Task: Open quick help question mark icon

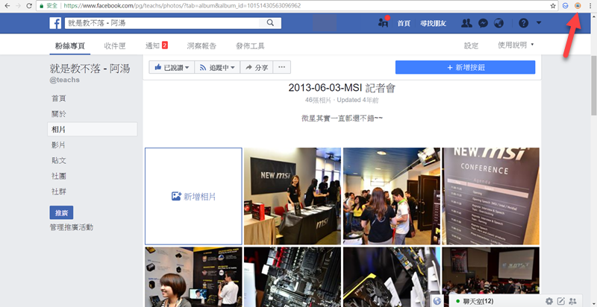Action: coord(524,23)
